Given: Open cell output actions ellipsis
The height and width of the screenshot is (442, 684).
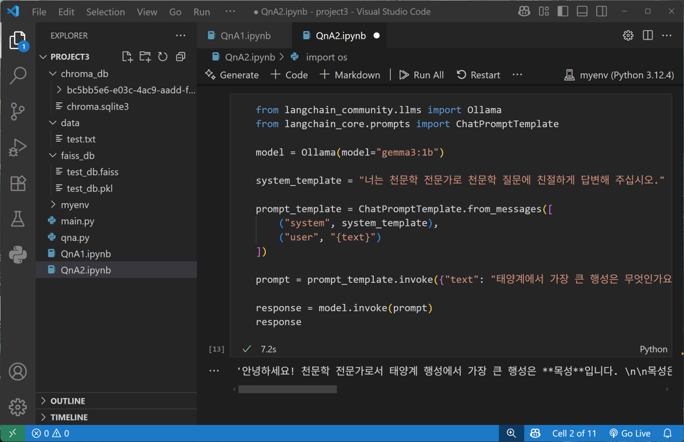Looking at the screenshot, I should 214,371.
